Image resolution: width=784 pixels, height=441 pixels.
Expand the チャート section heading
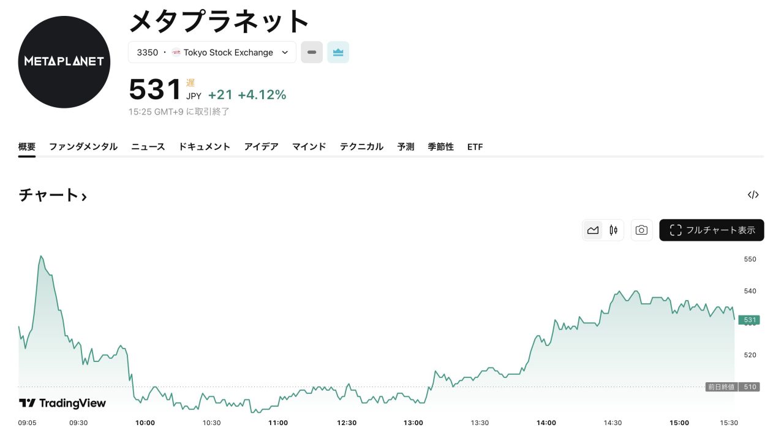tap(53, 195)
